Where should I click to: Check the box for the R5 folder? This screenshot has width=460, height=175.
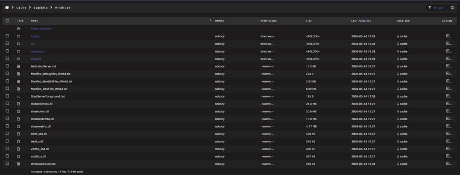click(8, 43)
